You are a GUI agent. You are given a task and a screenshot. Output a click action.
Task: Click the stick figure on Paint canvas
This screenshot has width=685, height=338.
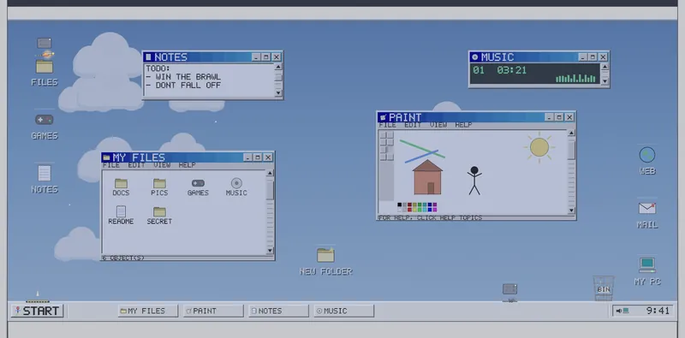click(474, 181)
